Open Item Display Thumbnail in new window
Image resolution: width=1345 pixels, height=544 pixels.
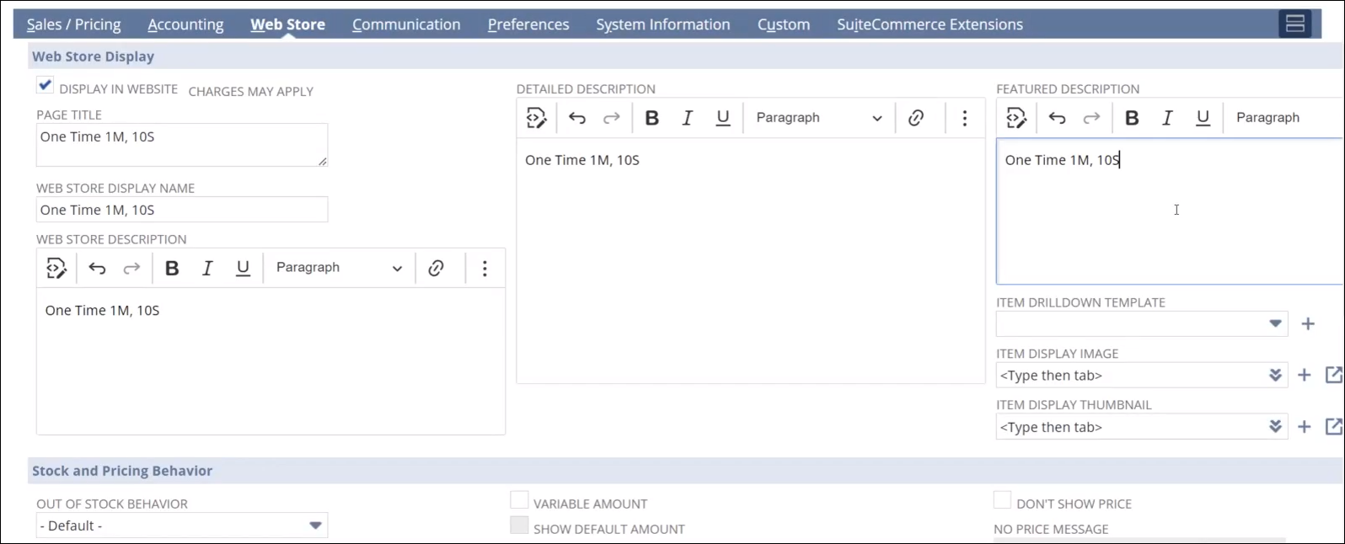1333,427
